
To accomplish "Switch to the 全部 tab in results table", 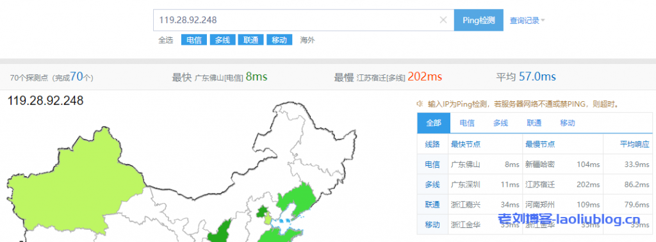I will pos(434,123).
